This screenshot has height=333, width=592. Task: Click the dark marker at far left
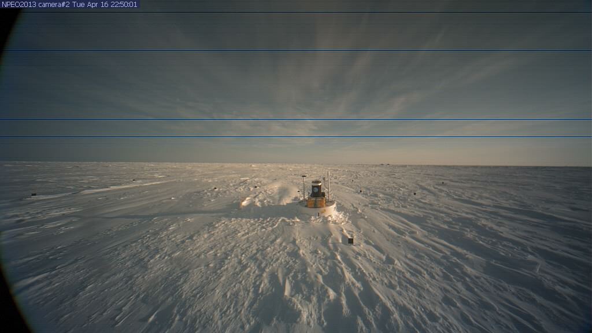(x=34, y=194)
